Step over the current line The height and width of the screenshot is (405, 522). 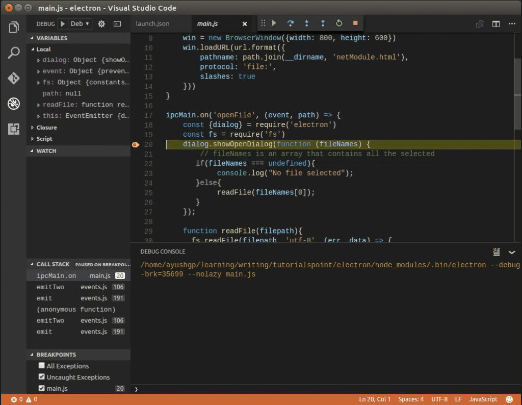(290, 23)
